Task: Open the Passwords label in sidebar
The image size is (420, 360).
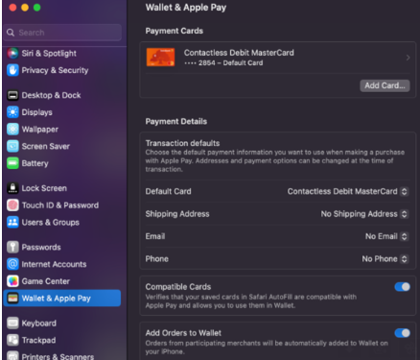Action: click(41, 247)
